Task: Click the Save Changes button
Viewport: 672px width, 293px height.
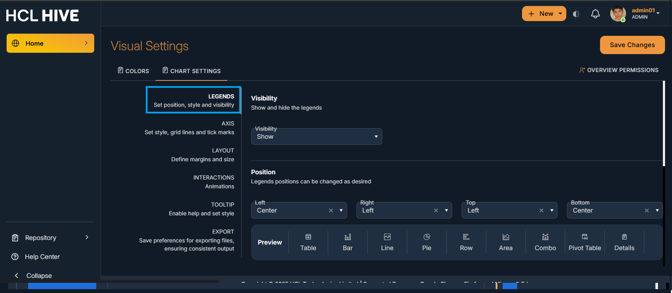Action: click(632, 45)
